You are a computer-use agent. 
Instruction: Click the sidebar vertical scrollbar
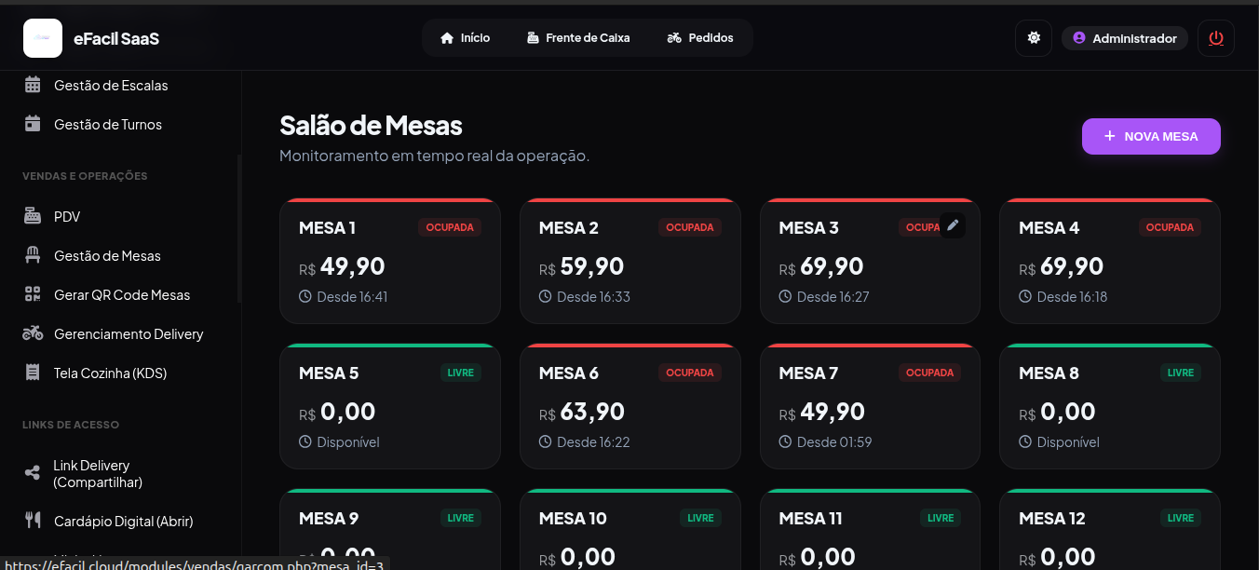click(239, 228)
